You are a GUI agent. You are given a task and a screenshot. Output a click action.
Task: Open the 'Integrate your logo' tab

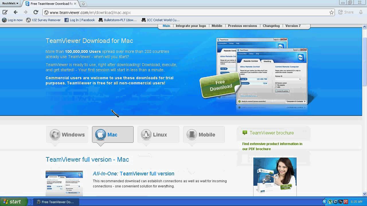pos(191,26)
